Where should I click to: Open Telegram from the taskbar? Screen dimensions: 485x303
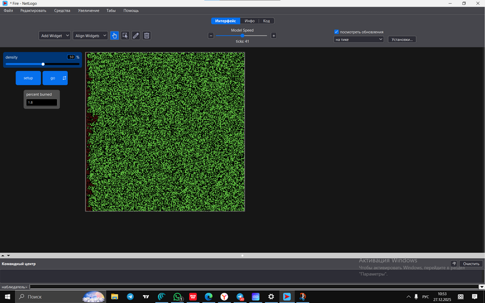tap(130, 297)
